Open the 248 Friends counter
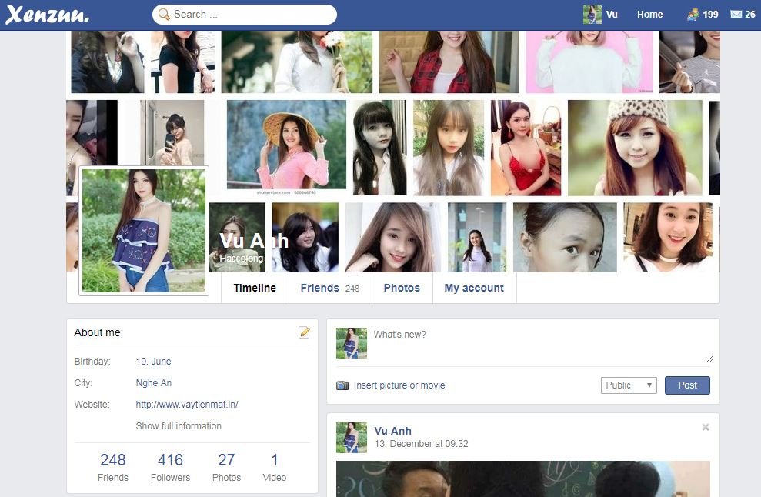This screenshot has height=497, width=761. [113, 468]
